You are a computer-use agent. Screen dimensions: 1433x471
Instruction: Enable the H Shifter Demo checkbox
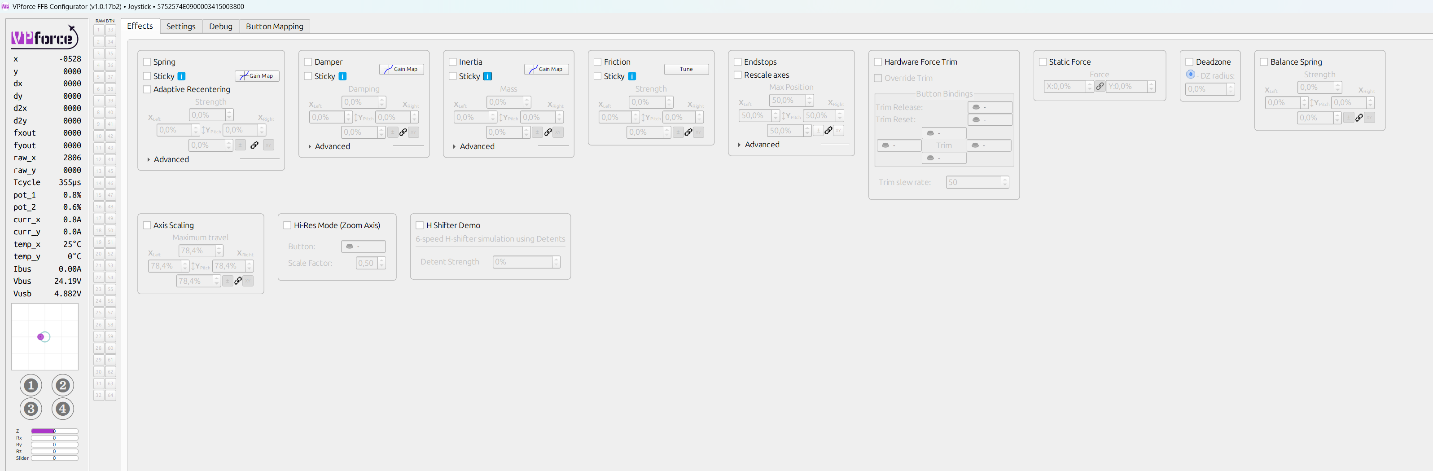420,225
